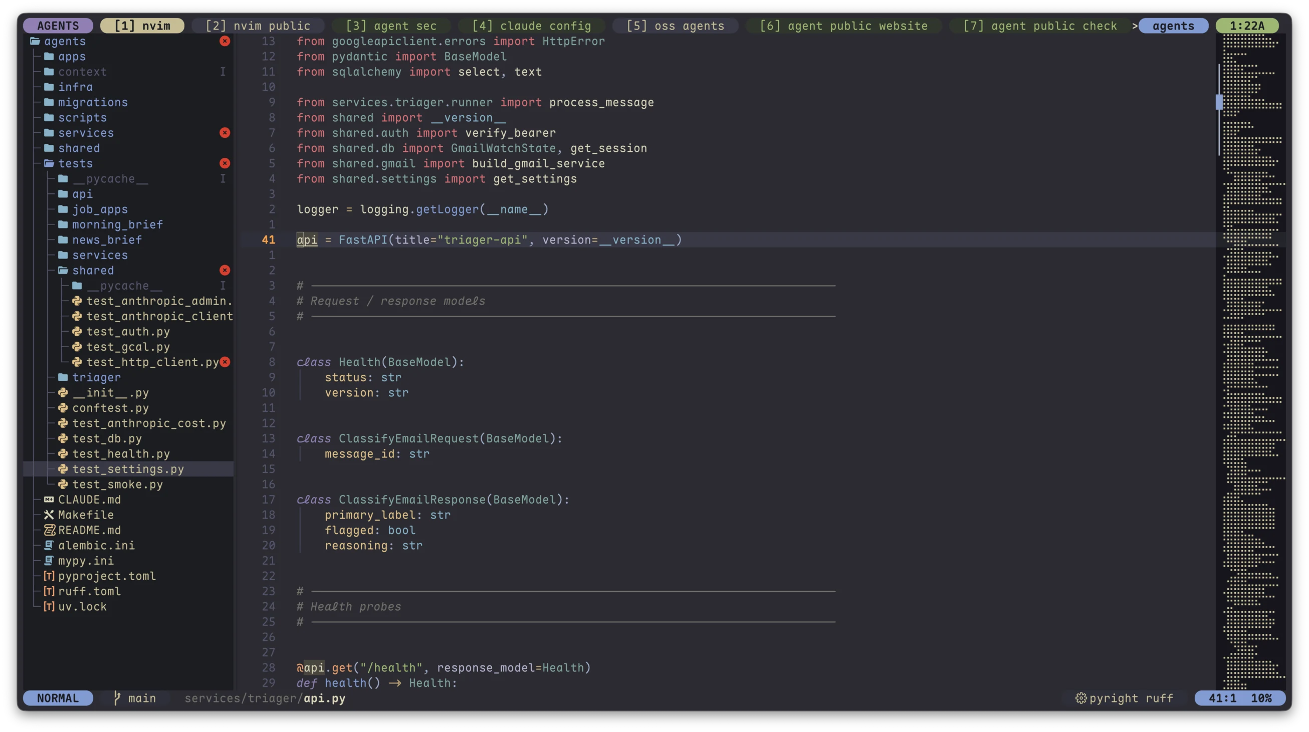Open the [7] agent public check tab
This screenshot has width=1309, height=732.
[1040, 26]
